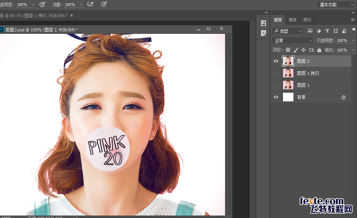
Task: Filter layers by pixel layers icon
Action: [310, 31]
